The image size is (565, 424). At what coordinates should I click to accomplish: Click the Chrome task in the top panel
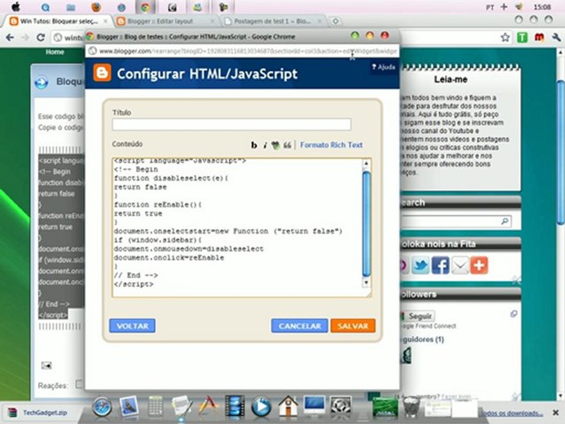(145, 7)
